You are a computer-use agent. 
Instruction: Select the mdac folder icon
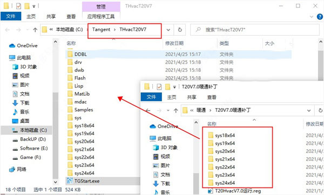point(70,102)
